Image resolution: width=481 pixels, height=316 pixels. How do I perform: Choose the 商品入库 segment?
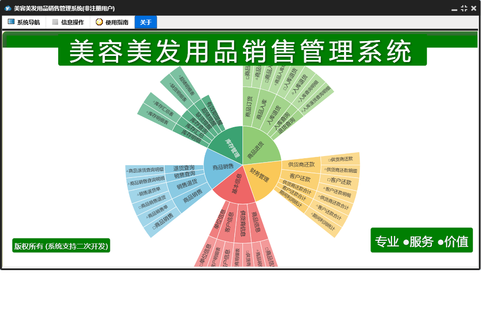[x=262, y=109]
